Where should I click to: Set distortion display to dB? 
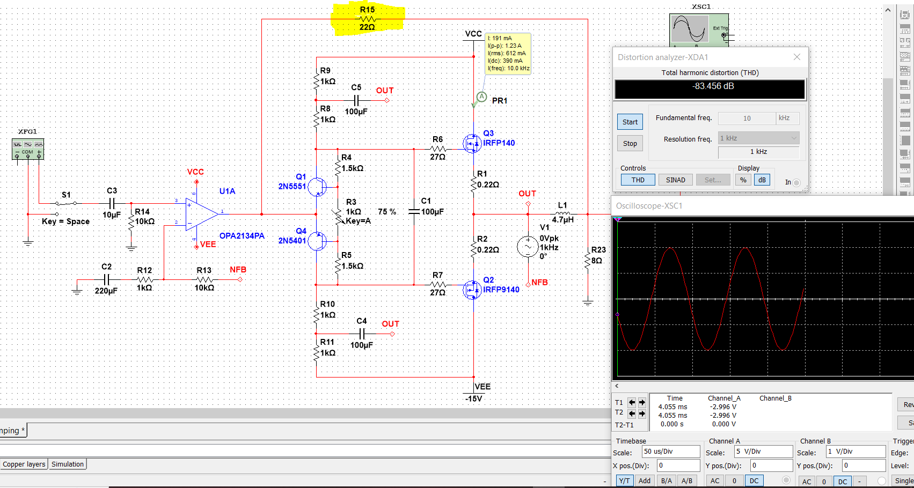pyautogui.click(x=763, y=180)
